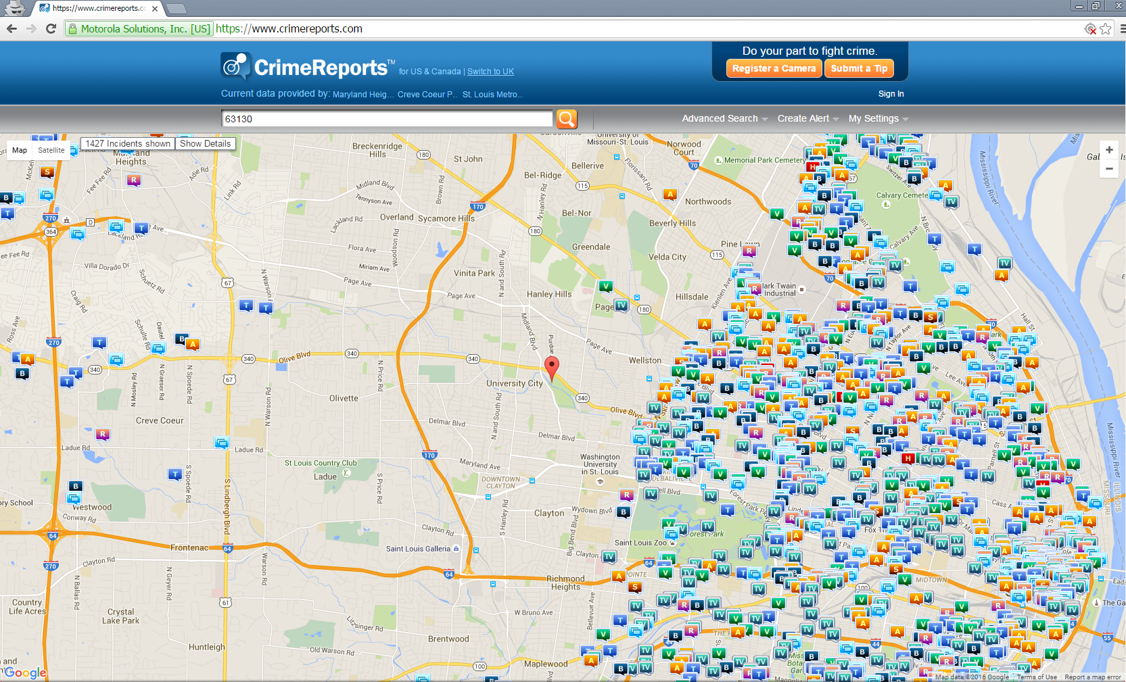This screenshot has height=682, width=1126.
Task: Open the St. Louis Metro... data provider link
Action: (492, 95)
